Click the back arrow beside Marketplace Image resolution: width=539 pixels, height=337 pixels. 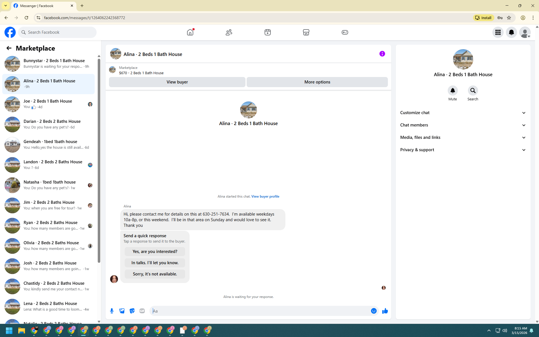9,48
